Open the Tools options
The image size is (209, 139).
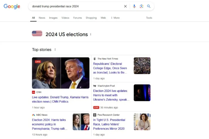tap(149, 18)
